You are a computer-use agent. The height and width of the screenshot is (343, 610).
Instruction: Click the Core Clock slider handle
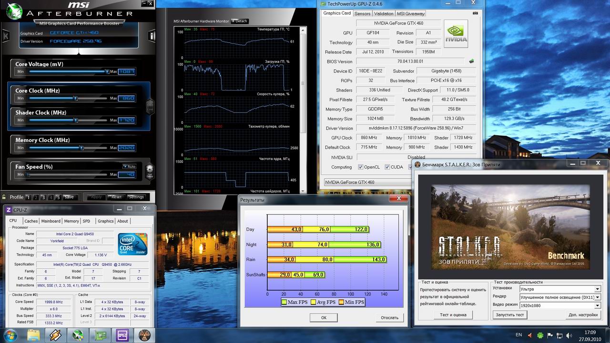point(75,98)
